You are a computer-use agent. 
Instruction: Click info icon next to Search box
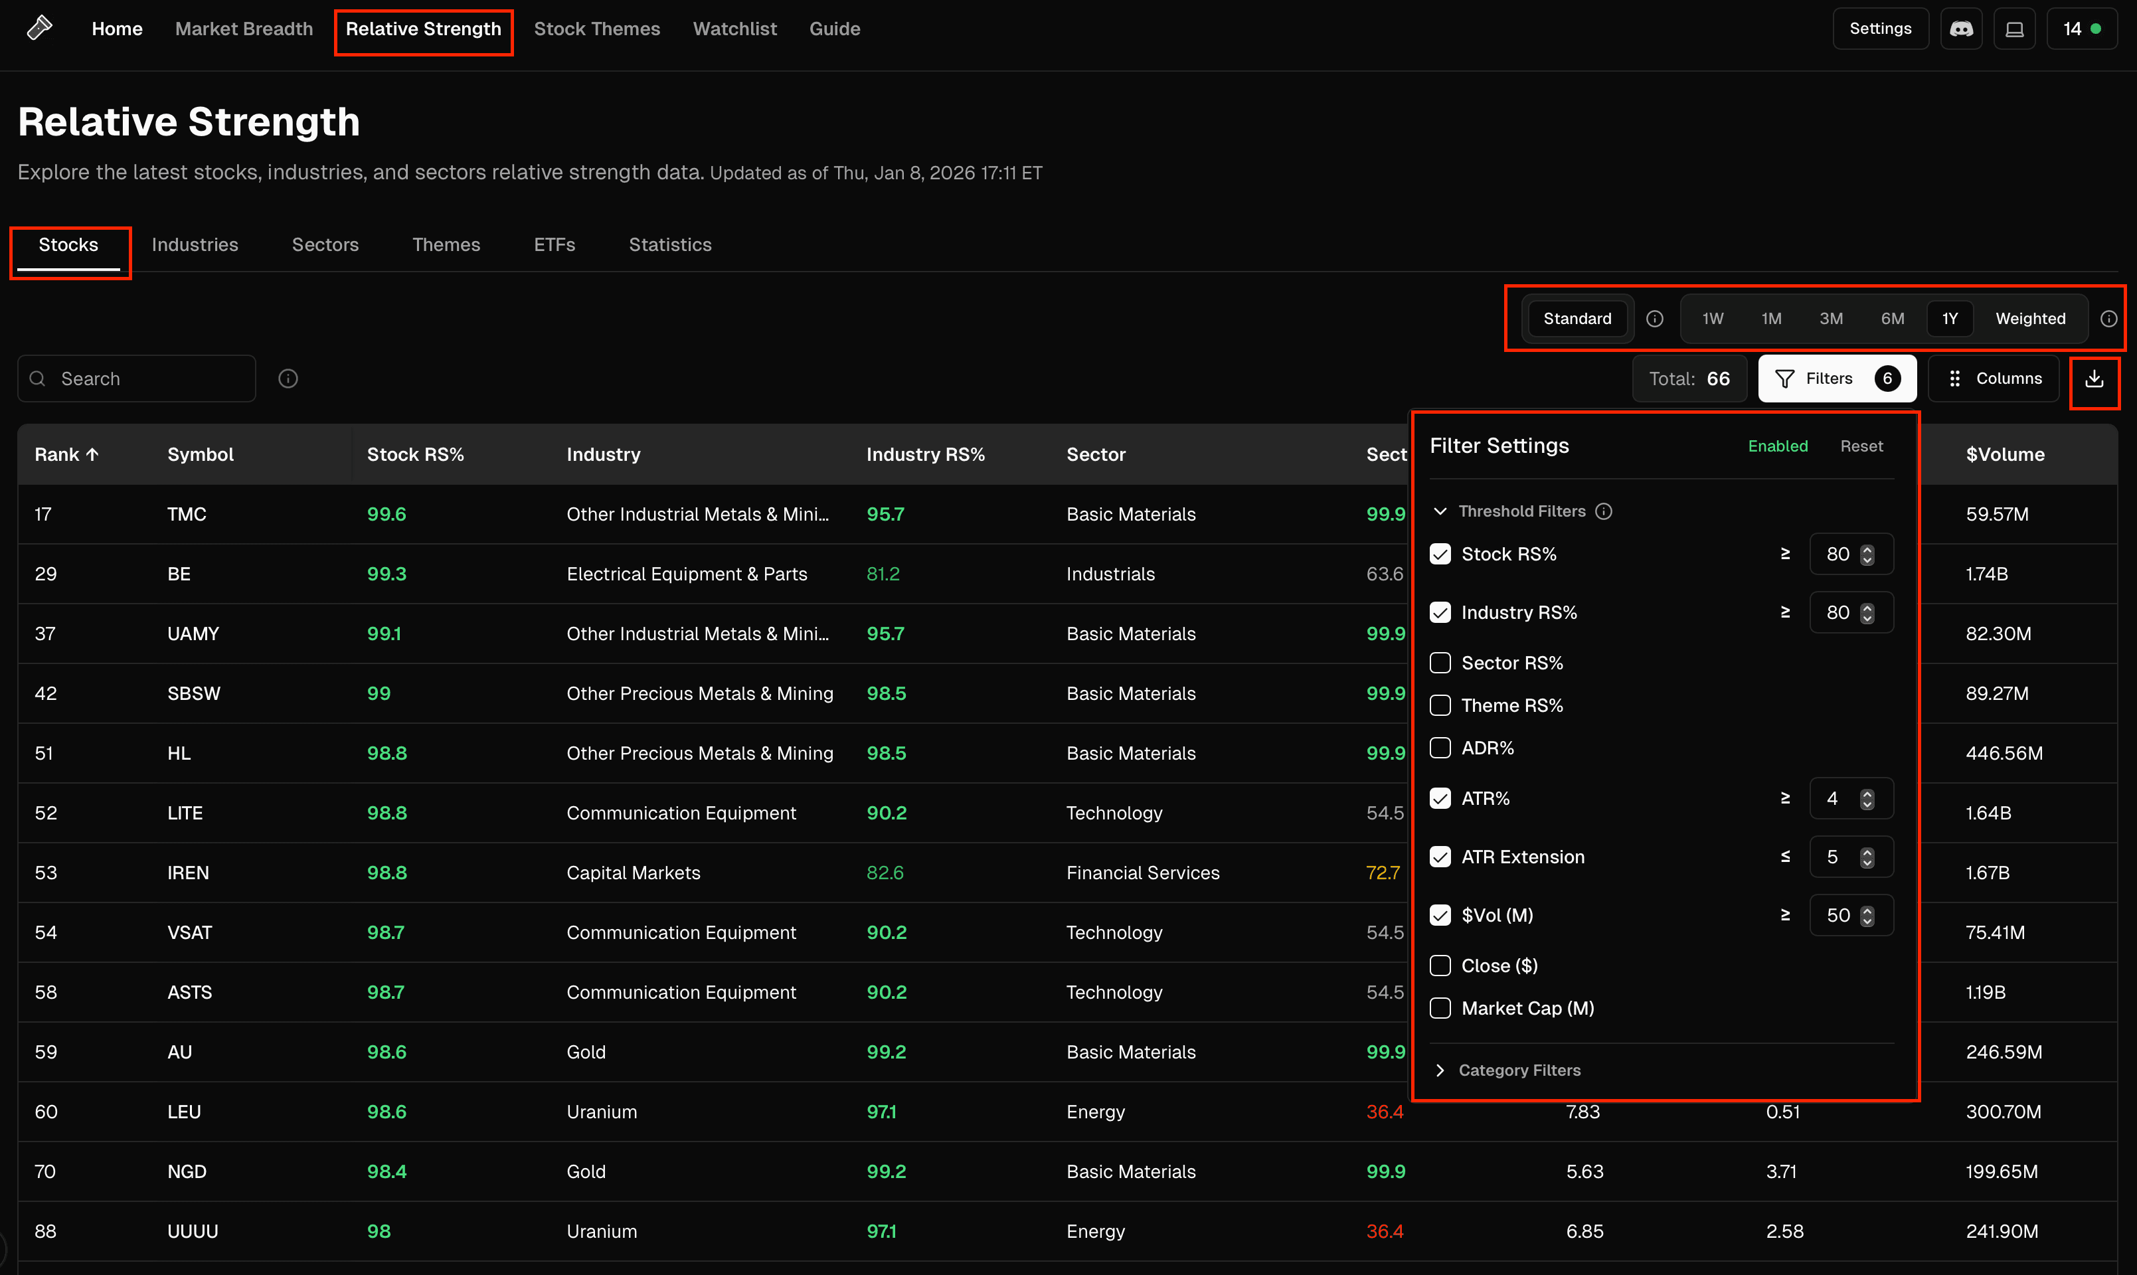click(x=289, y=379)
